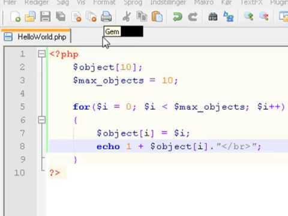
Task: Open the Rediger menu
Action: [37, 2]
